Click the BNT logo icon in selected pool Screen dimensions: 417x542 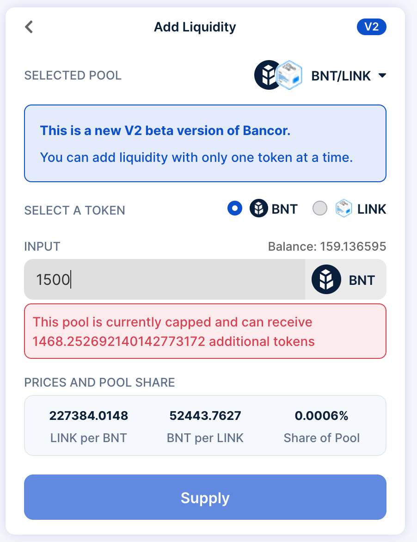click(x=268, y=75)
